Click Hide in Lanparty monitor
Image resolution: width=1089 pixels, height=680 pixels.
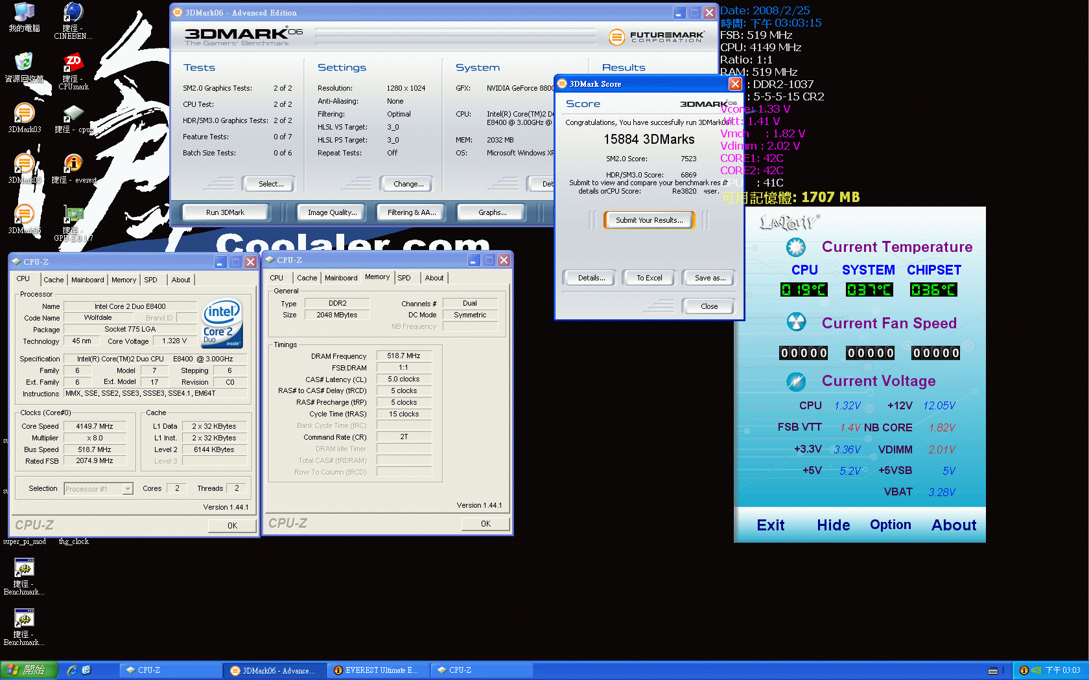pos(834,525)
